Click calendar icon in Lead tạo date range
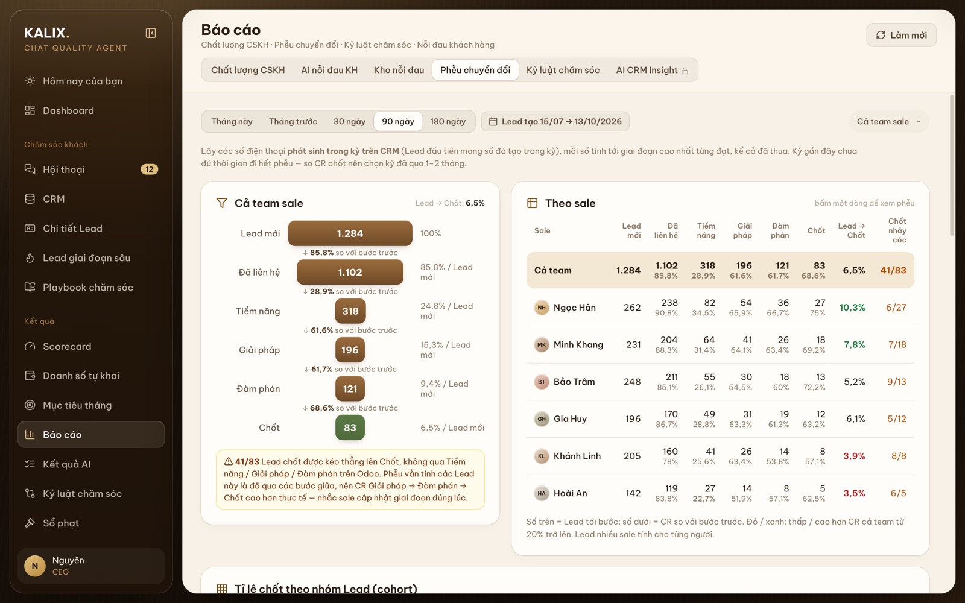The width and height of the screenshot is (965, 603). tap(493, 121)
